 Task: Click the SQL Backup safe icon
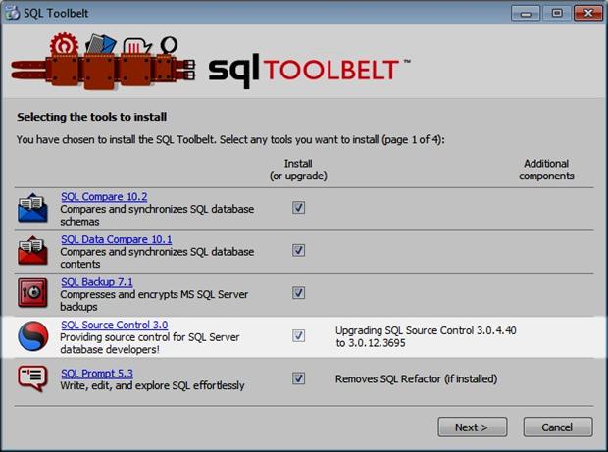[32, 293]
